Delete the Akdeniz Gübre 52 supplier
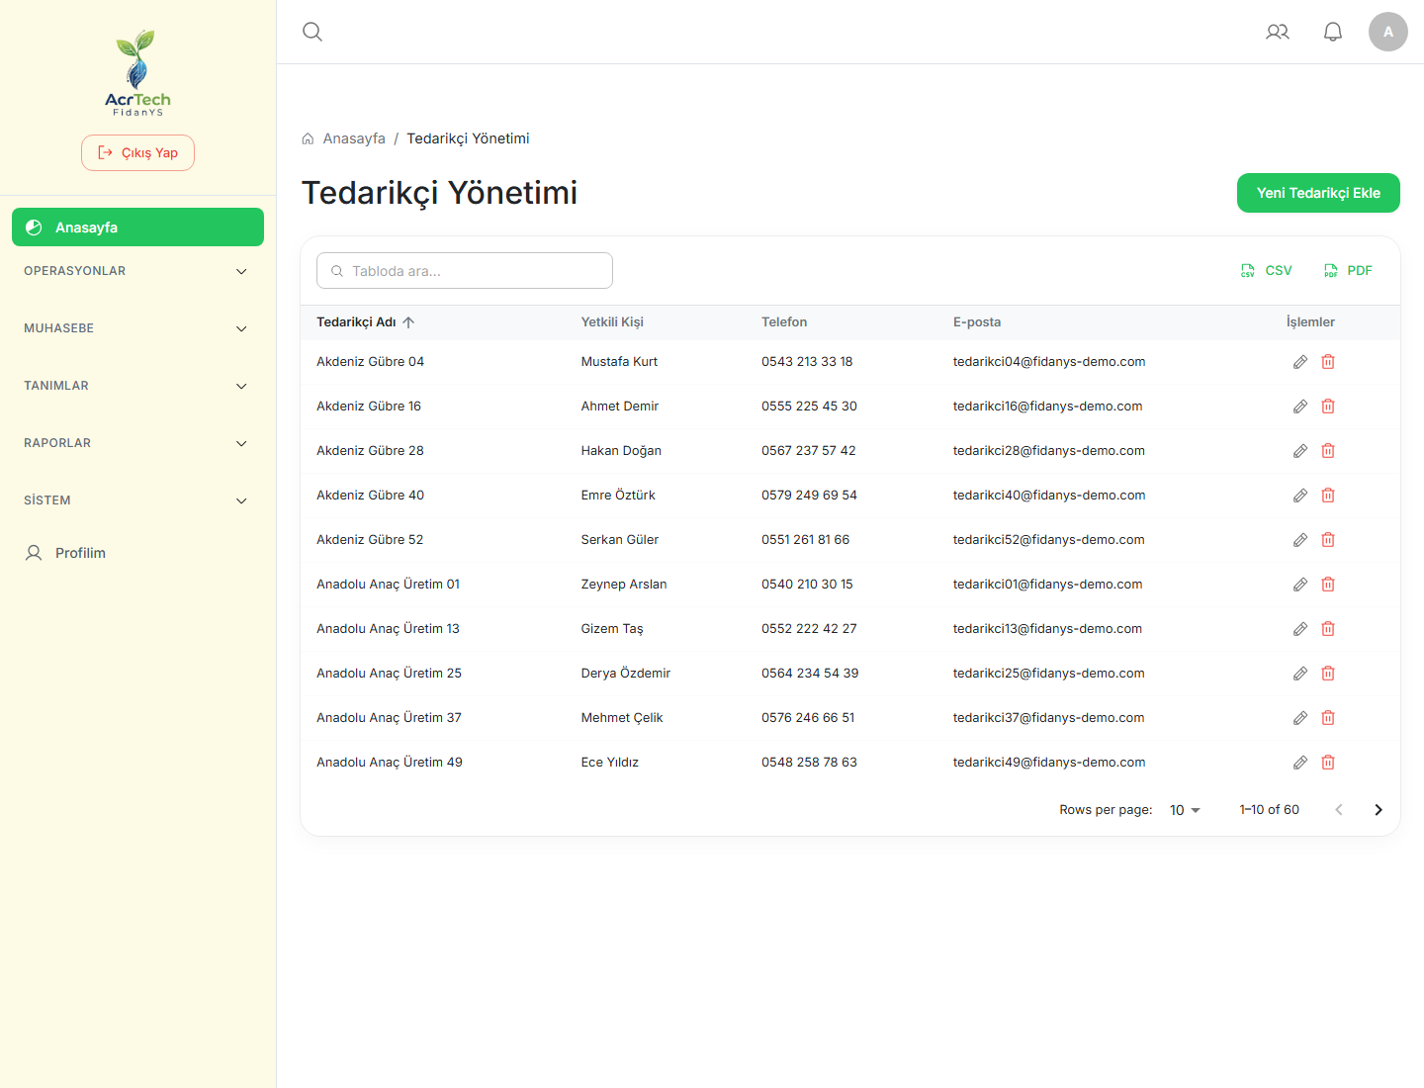 pos(1328,540)
